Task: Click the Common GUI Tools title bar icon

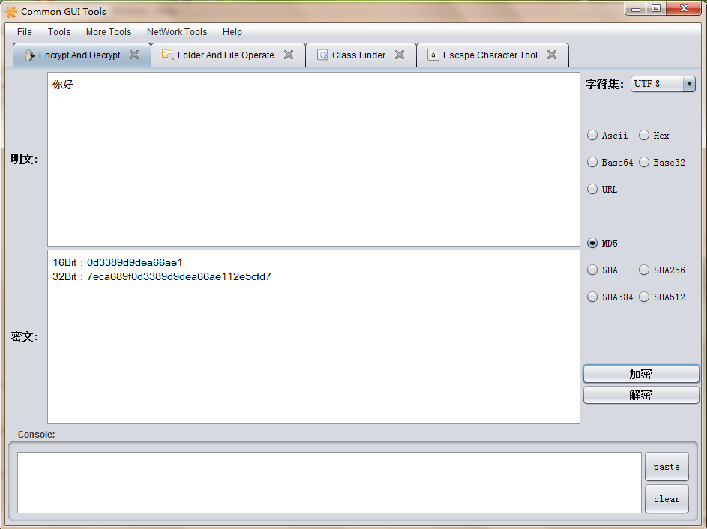Action: [11, 11]
